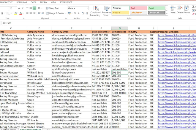The height and width of the screenshot is (130, 196).
Task: Open the underline style dropdown arrow
Action: (x=5, y=13)
